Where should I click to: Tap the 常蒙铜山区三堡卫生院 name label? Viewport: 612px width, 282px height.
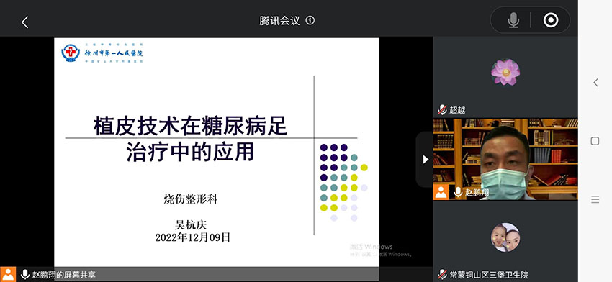(489, 275)
